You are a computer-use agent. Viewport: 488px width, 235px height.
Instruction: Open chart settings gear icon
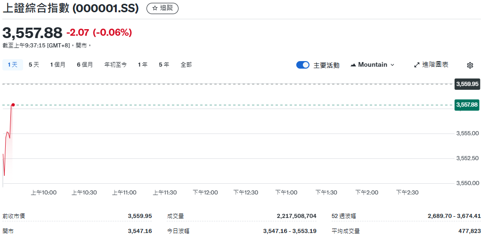470,65
